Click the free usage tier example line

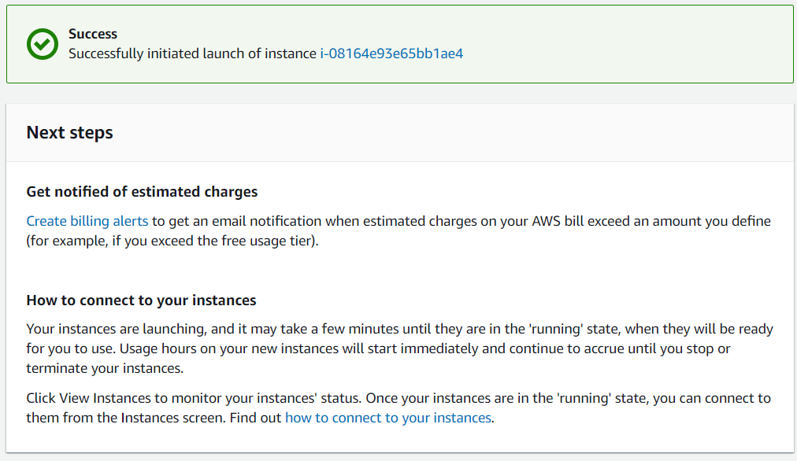click(x=172, y=241)
